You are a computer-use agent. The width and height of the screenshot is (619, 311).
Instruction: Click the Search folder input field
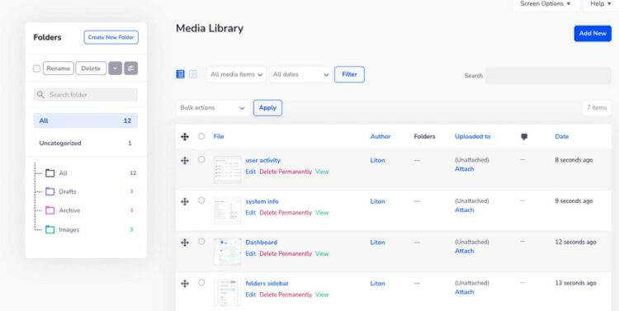(86, 95)
